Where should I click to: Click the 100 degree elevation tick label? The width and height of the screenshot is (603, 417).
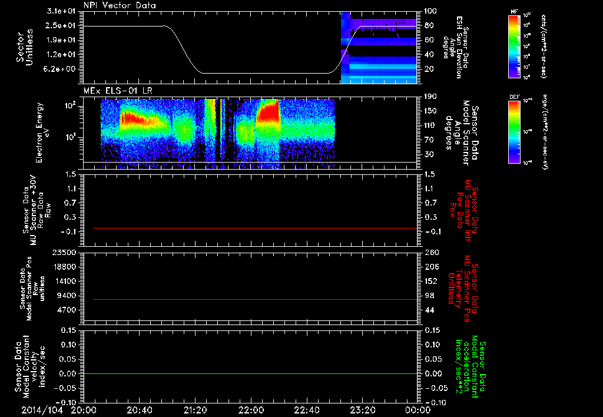pyautogui.click(x=430, y=11)
